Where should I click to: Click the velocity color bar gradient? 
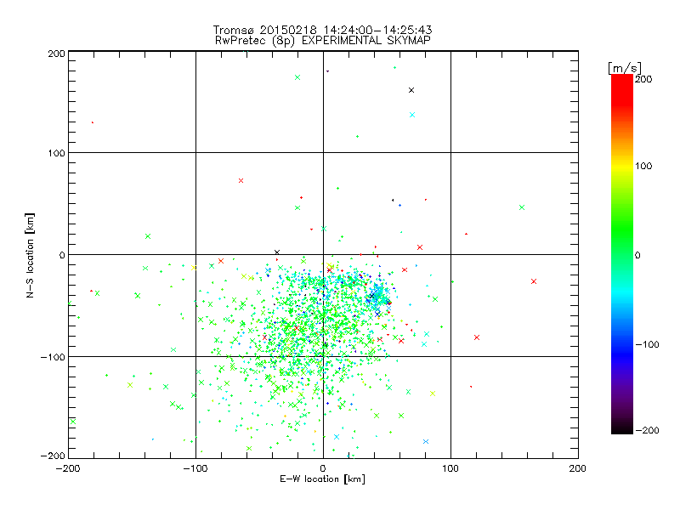622,254
